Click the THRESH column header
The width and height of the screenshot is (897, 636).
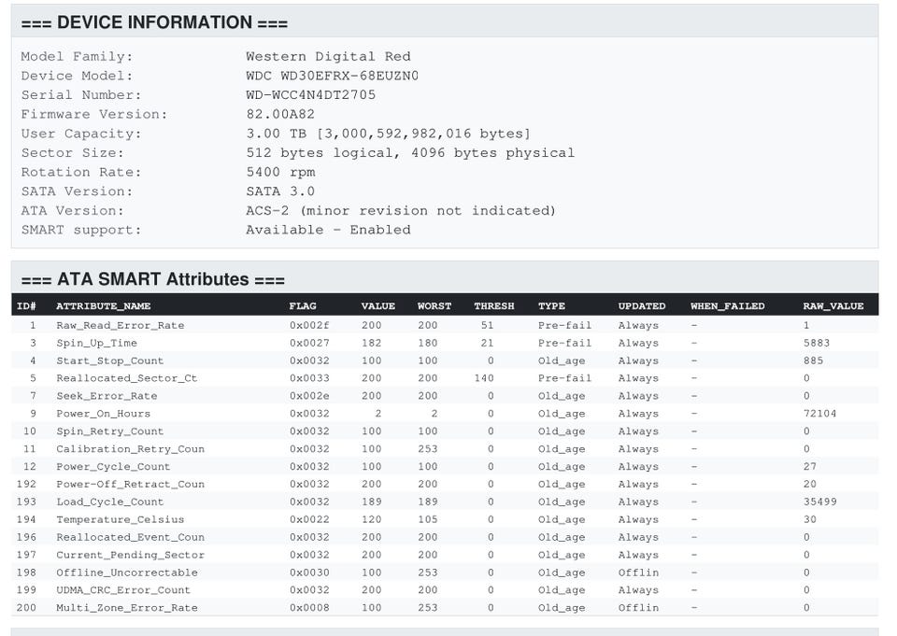coord(493,306)
